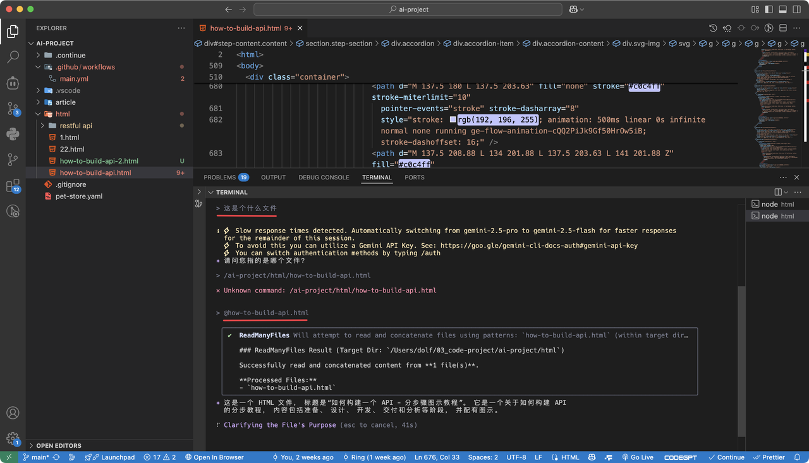Open editor More Actions ellipsis
The width and height of the screenshot is (809, 463).
(796, 28)
